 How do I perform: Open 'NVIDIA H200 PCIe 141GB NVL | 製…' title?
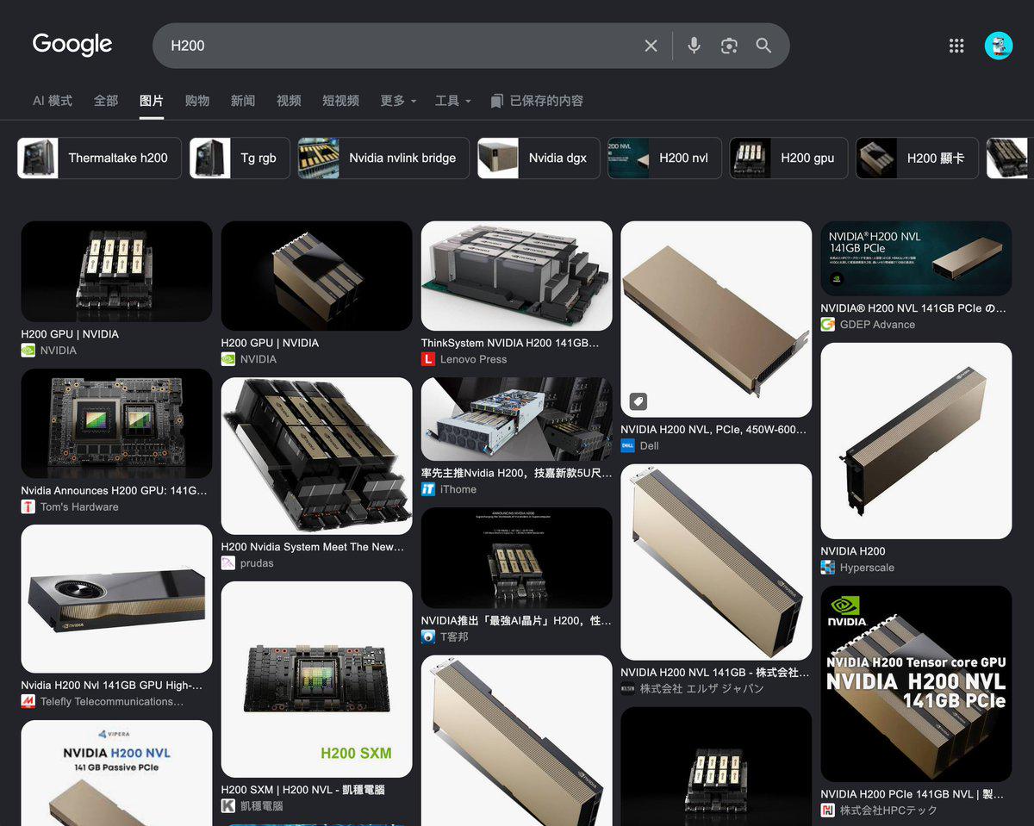912,794
